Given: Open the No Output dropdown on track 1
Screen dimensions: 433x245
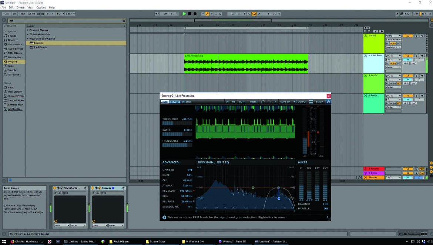Looking at the screenshot, I should [393, 47].
